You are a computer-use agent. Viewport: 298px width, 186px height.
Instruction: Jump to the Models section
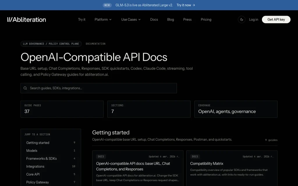[x=51, y=151]
